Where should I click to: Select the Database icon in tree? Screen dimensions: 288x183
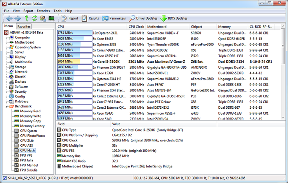coord(11,101)
